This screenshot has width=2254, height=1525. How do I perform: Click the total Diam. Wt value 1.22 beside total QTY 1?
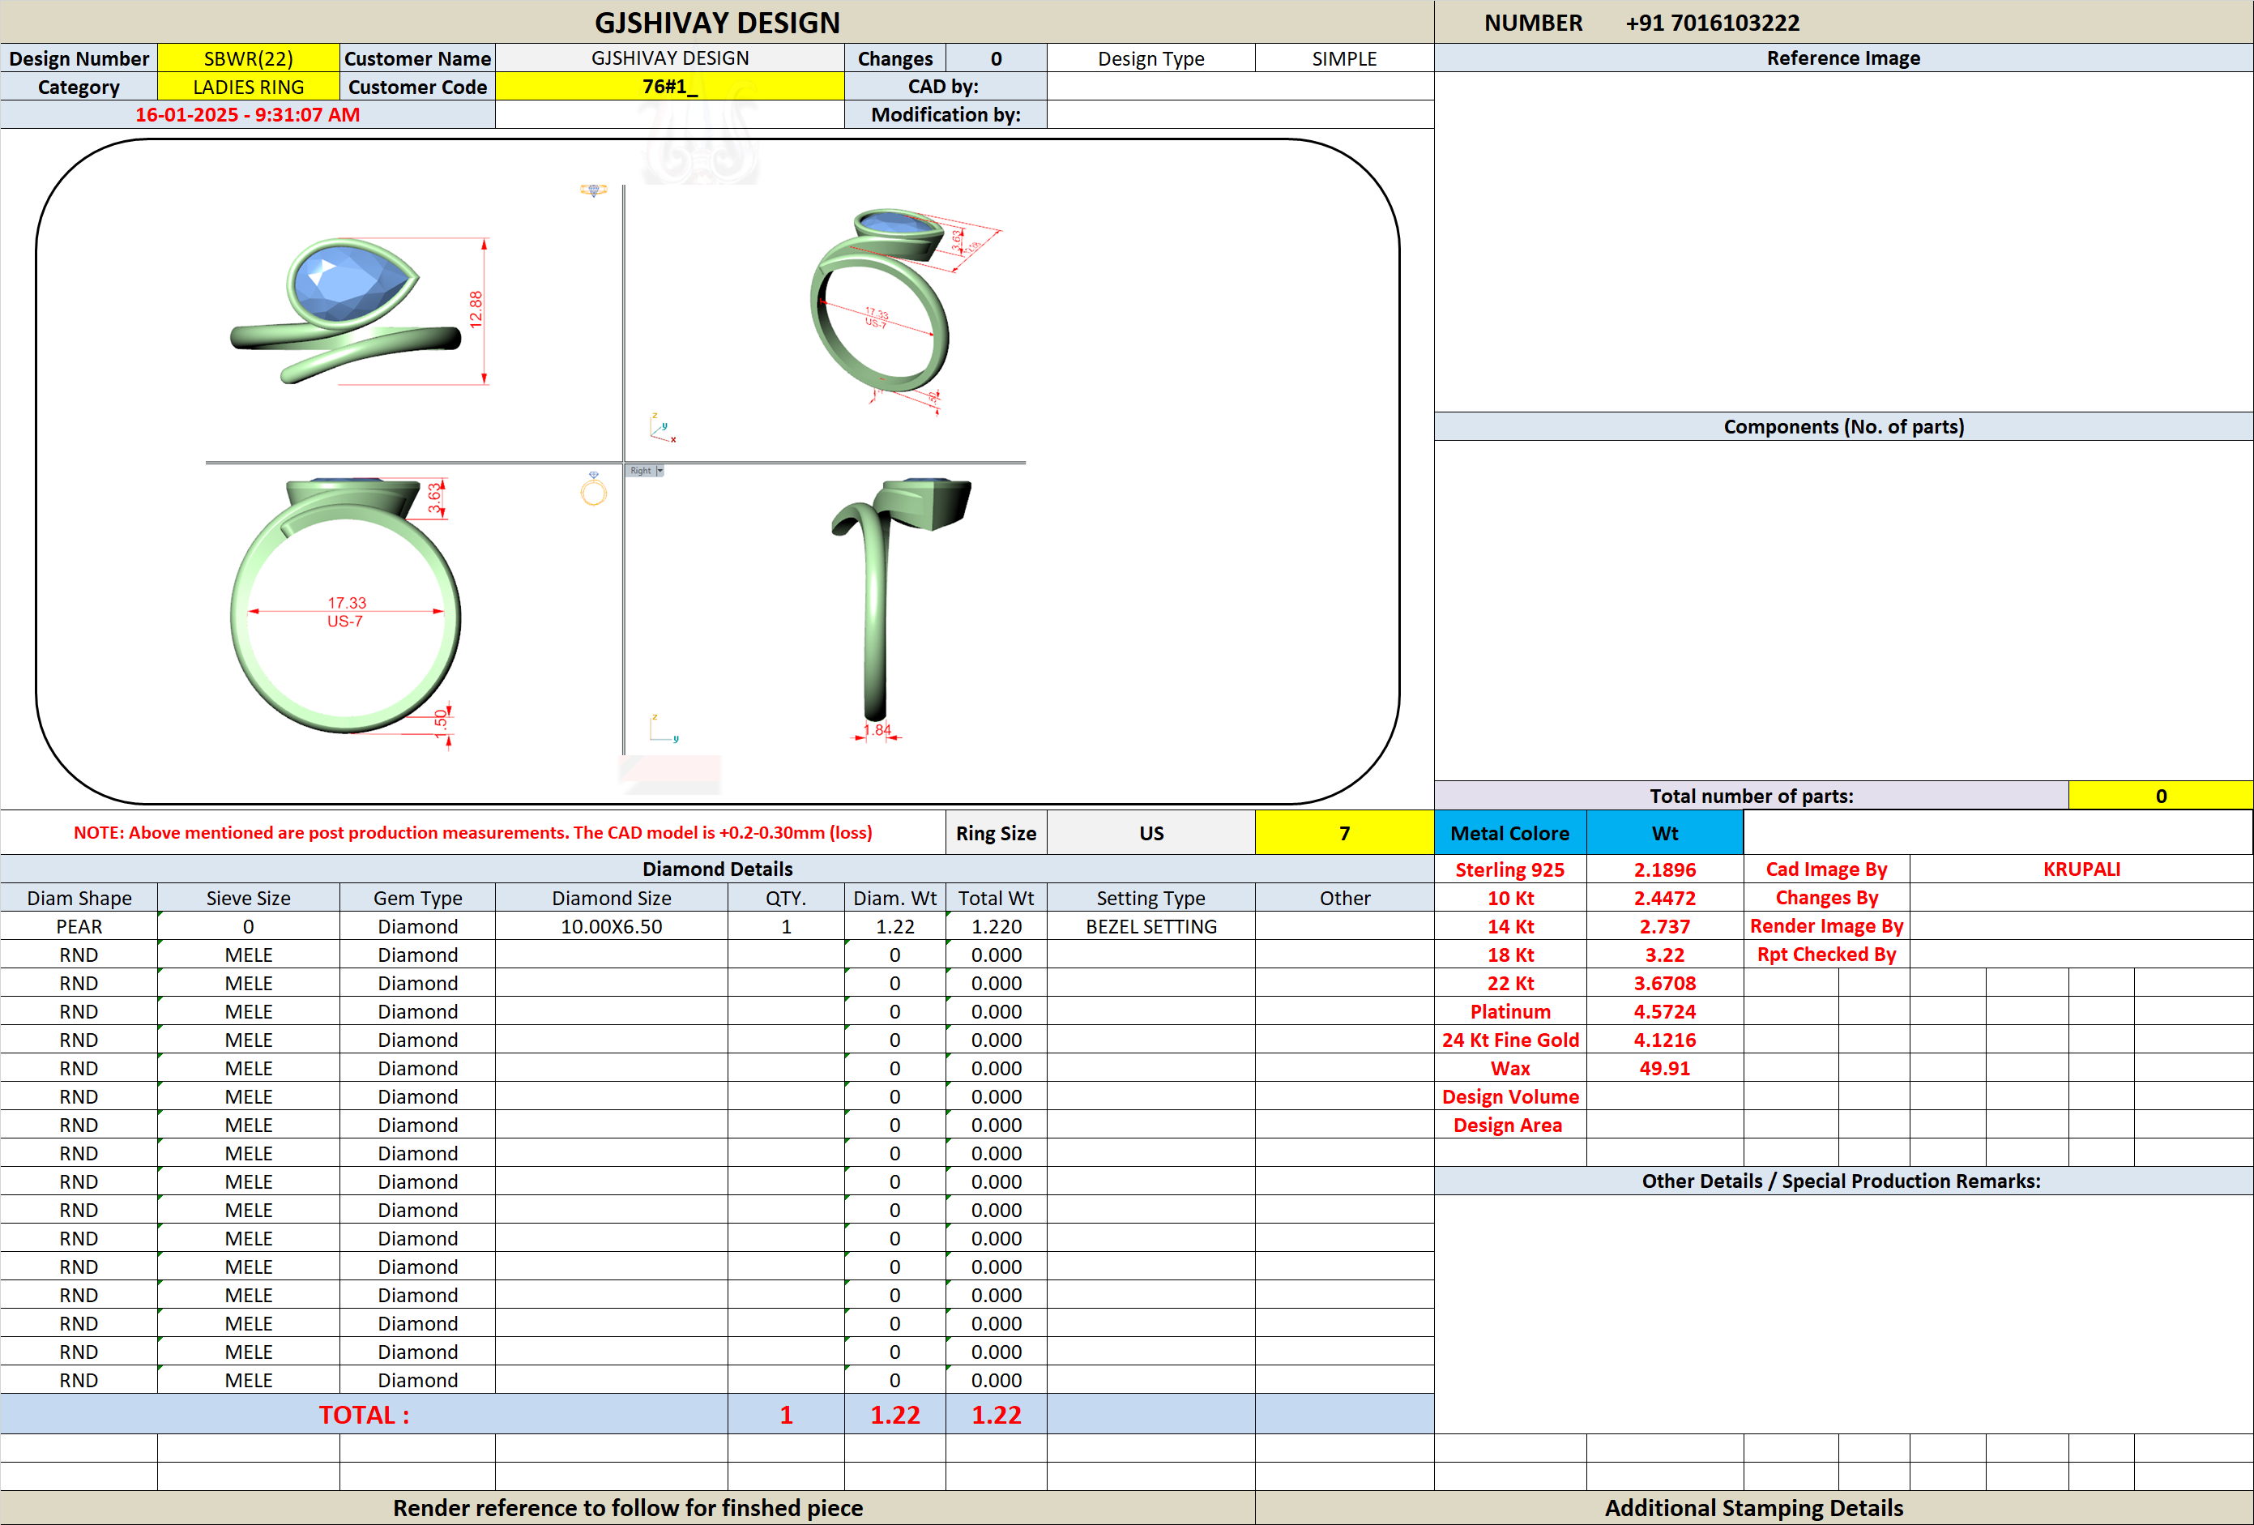(894, 1416)
